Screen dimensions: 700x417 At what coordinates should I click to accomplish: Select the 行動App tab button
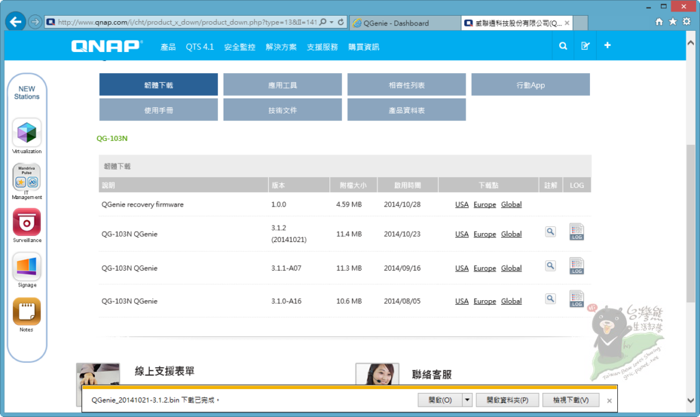click(530, 84)
